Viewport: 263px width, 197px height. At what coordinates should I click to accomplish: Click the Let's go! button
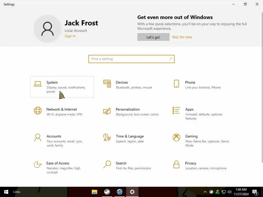coord(153,37)
